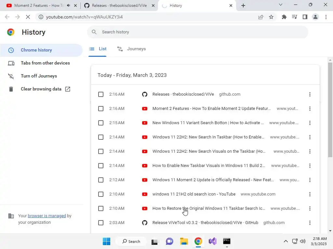Open Task View on the taskbar
This screenshot has width=333, height=249.
click(x=154, y=241)
